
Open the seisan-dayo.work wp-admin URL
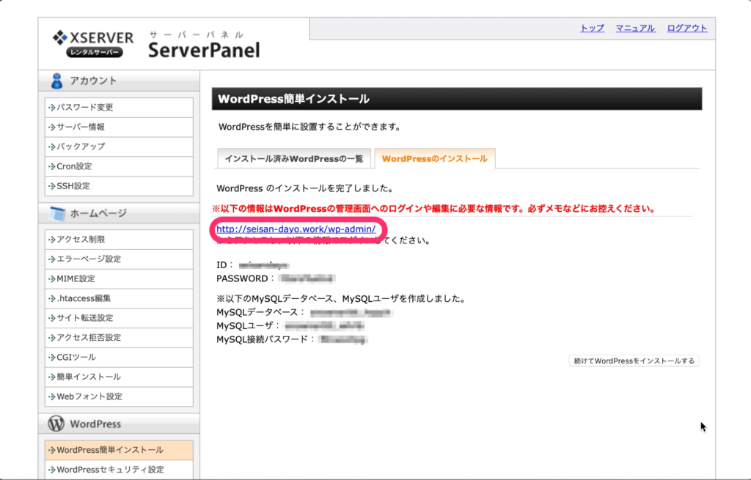296,229
